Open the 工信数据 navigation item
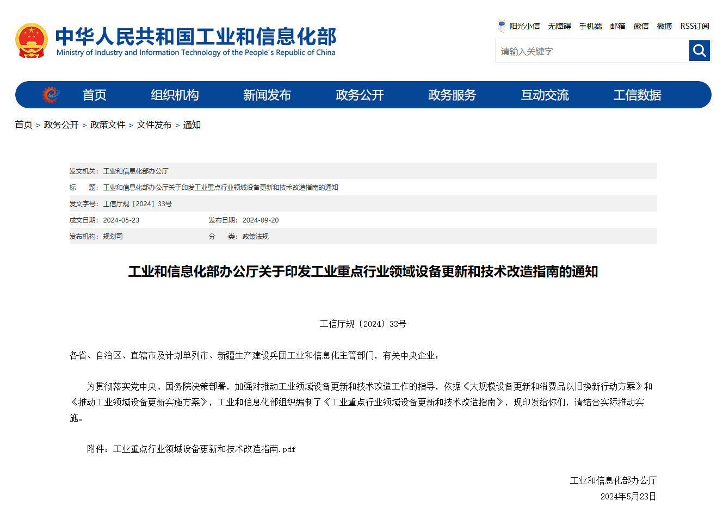Viewport: 723px width, 519px height. click(x=637, y=95)
